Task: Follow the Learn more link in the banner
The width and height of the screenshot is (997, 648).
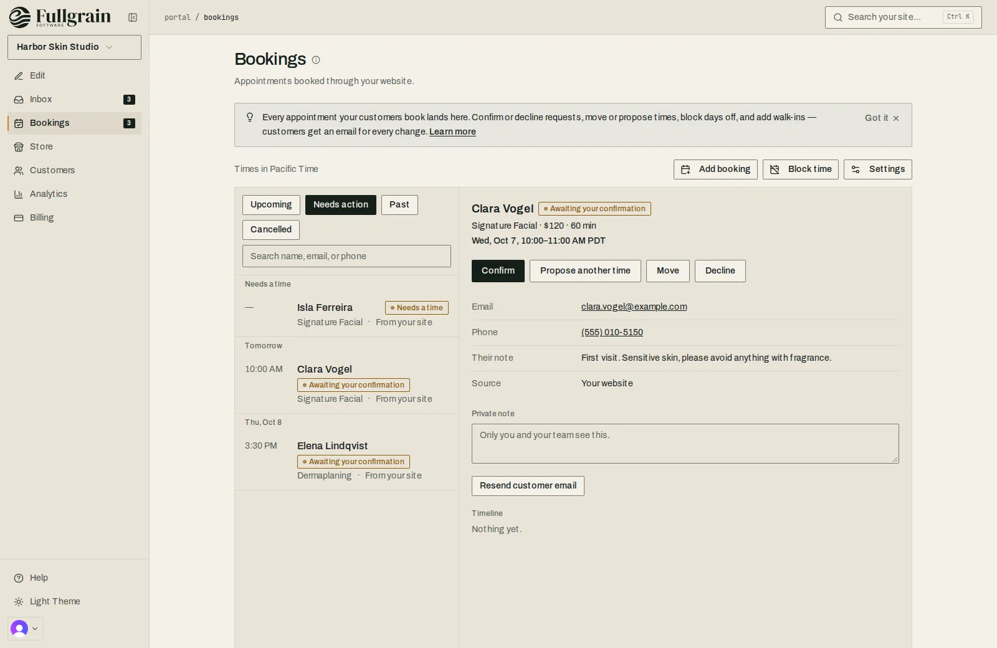Action: [x=452, y=132]
